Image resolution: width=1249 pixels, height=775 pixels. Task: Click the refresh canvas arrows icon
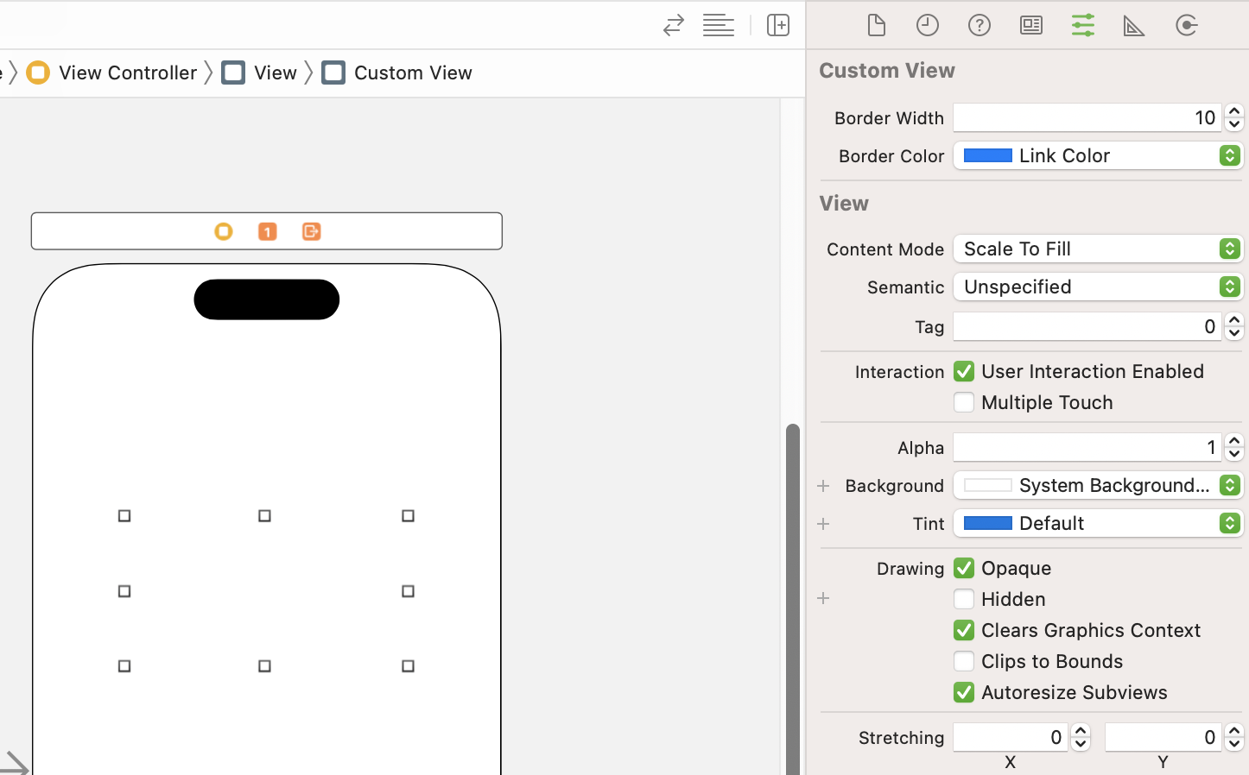tap(674, 25)
